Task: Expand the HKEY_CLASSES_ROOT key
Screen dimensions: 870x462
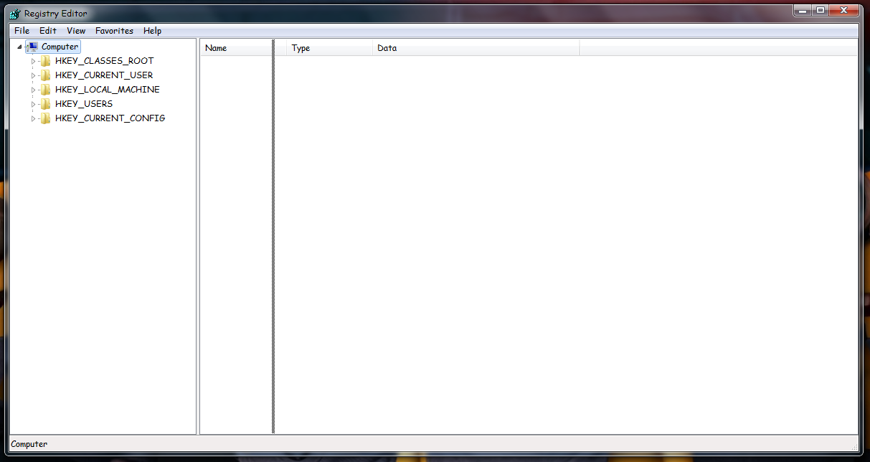Action: click(33, 61)
